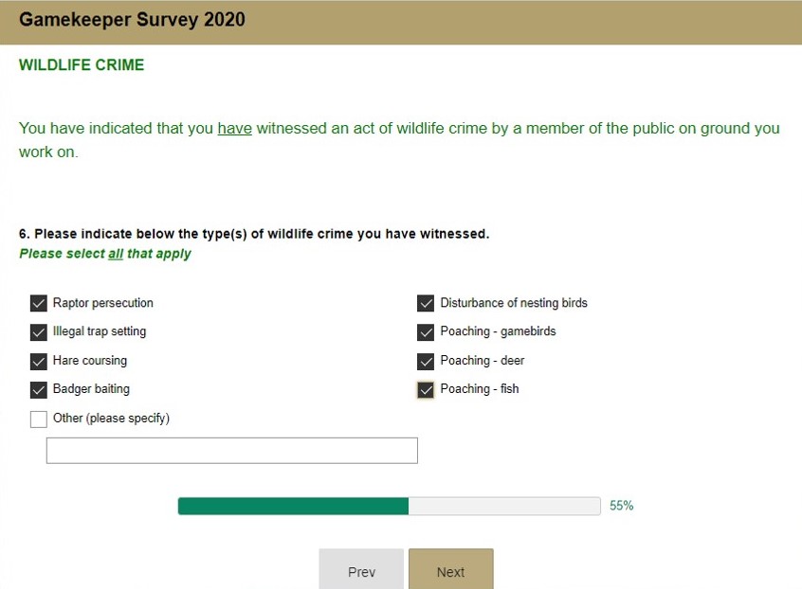The image size is (802, 589).
Task: Toggle the Poaching - fish checkbox
Action: click(426, 389)
